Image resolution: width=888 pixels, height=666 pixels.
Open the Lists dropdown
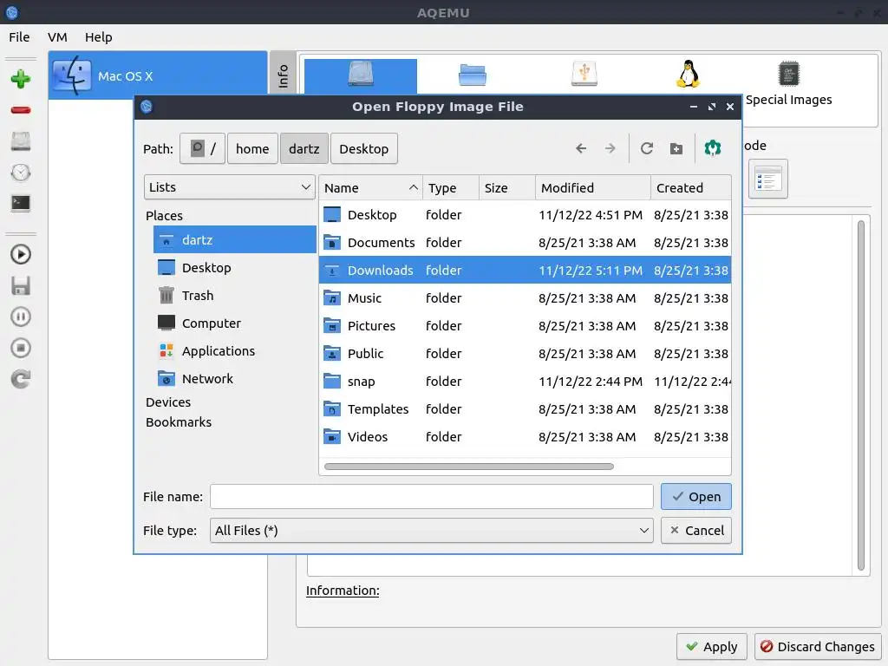[229, 187]
